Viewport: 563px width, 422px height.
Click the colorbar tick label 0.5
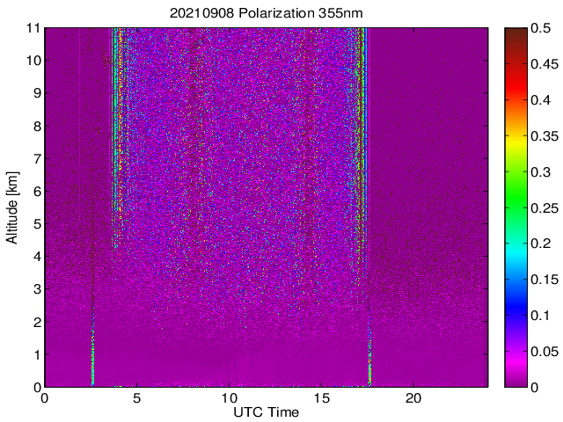click(541, 27)
